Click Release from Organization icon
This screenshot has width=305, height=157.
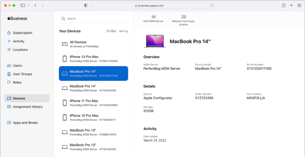[184, 17]
